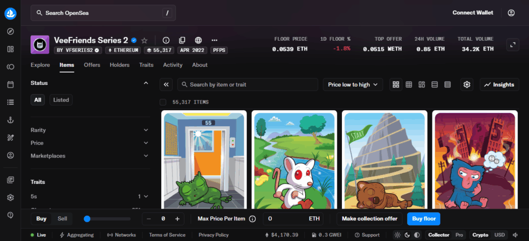The image size is (529, 241).
Task: Open collection website globe icon
Action: (x=198, y=40)
